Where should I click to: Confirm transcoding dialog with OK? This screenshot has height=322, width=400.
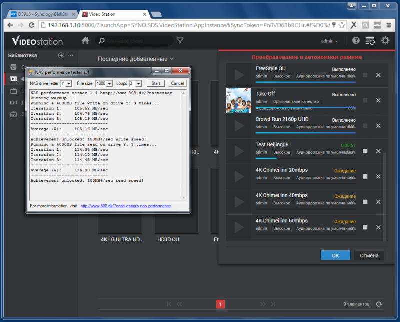pos(335,255)
